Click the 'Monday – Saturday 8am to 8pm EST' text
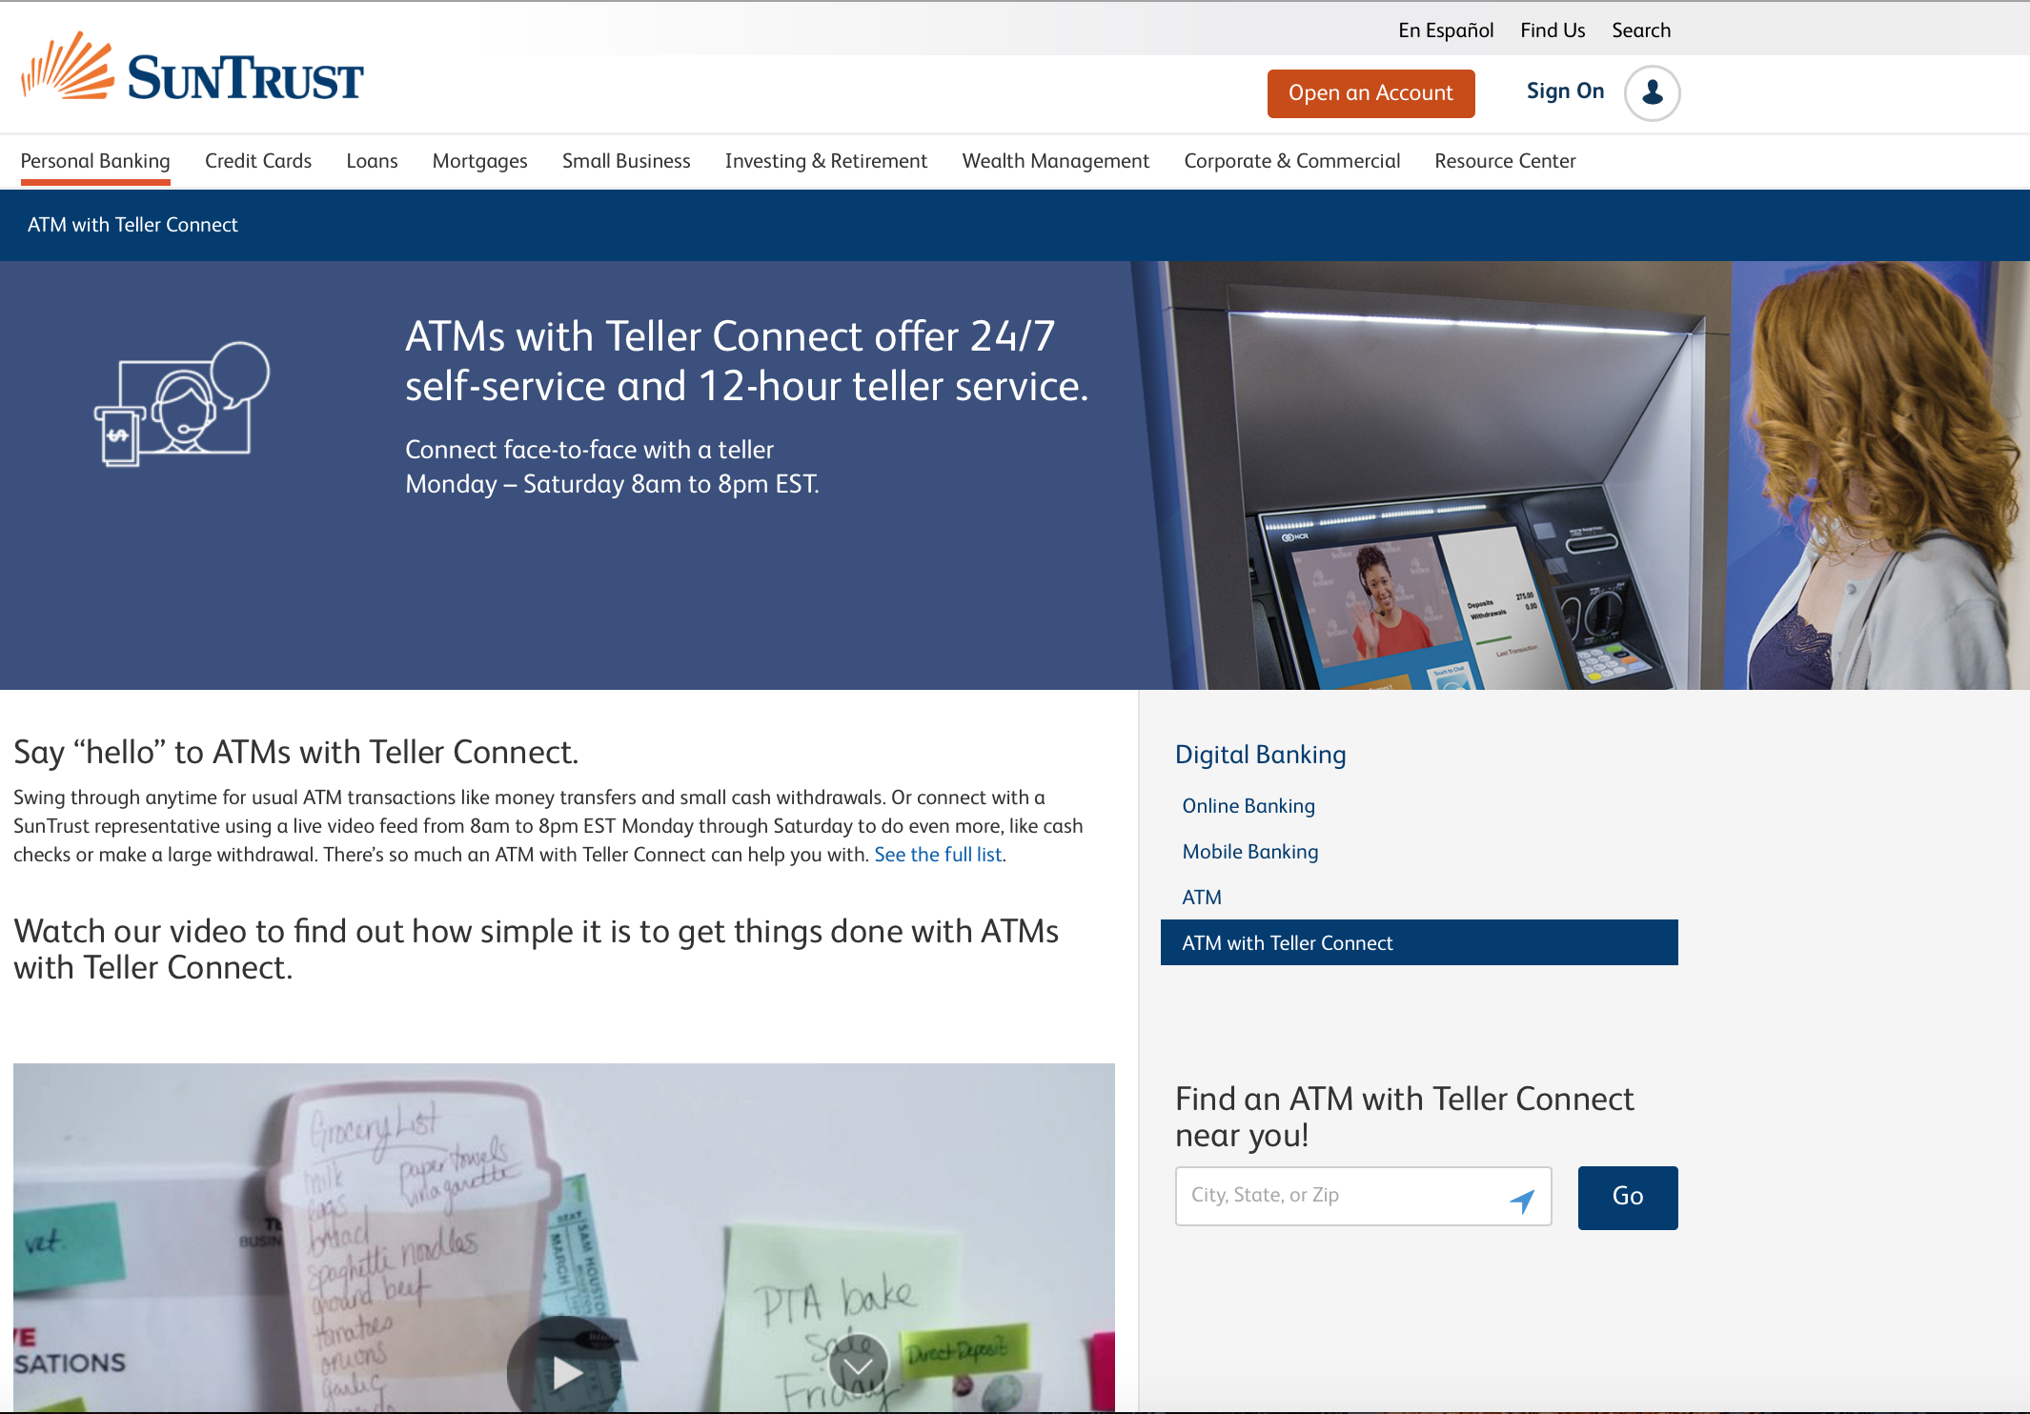2030x1414 pixels. [x=612, y=484]
